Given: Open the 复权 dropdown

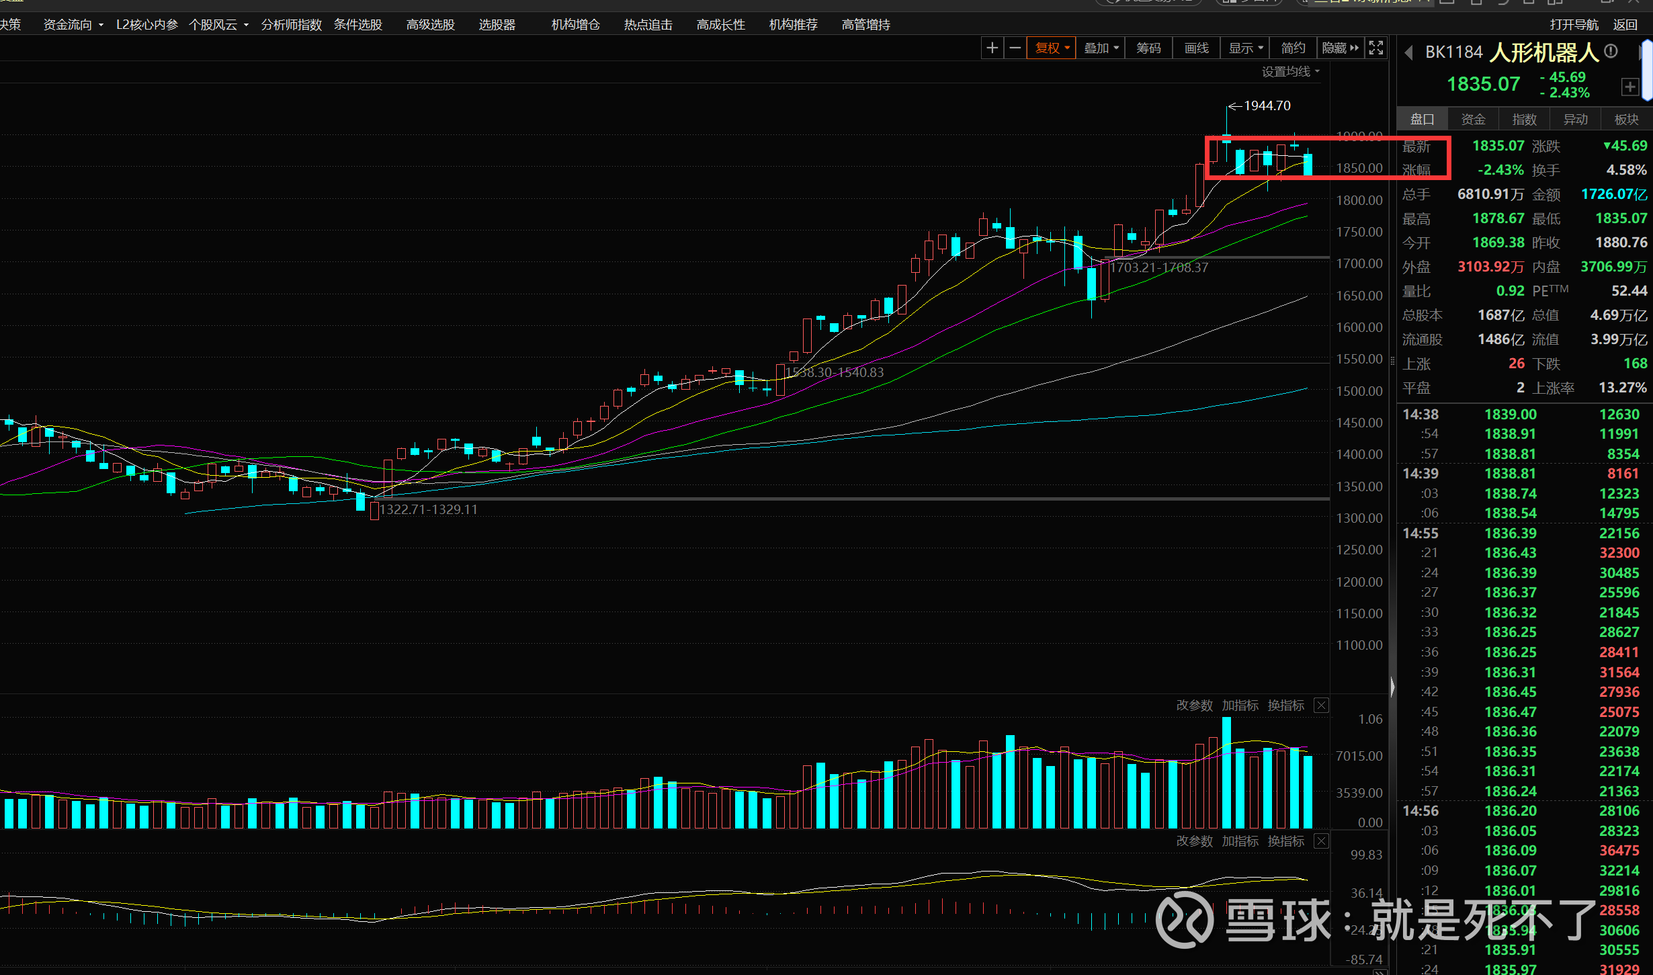Looking at the screenshot, I should tap(1052, 48).
